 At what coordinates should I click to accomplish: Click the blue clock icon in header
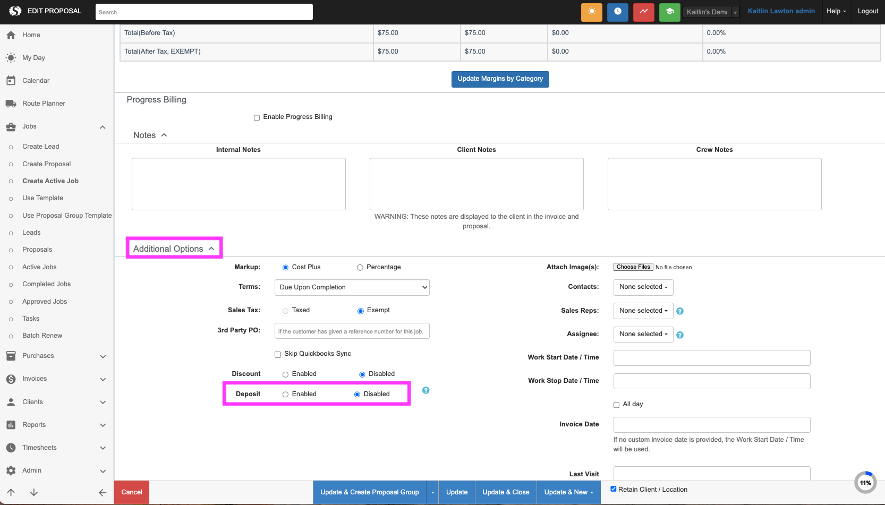pos(617,12)
